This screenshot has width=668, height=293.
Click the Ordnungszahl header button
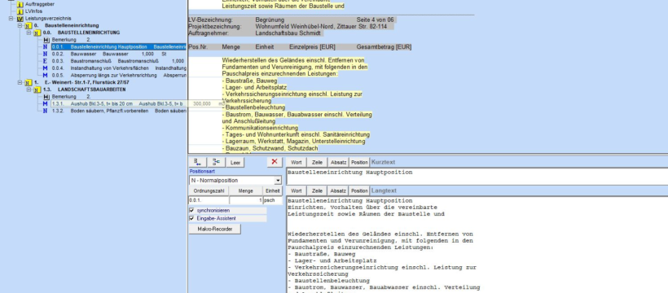click(209, 191)
